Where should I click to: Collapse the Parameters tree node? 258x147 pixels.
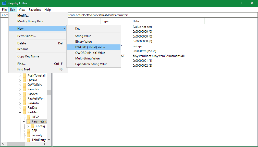point(24,122)
